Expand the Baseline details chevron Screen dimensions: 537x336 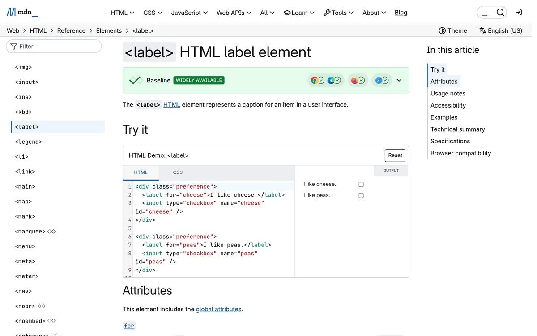(399, 80)
